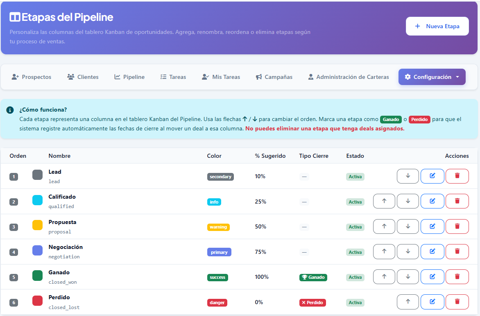
Task: Delete the Propuesta stage
Action: [457, 226]
